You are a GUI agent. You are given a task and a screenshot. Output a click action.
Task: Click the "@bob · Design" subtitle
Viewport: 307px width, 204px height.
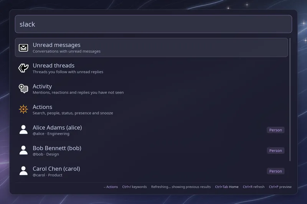click(x=46, y=154)
